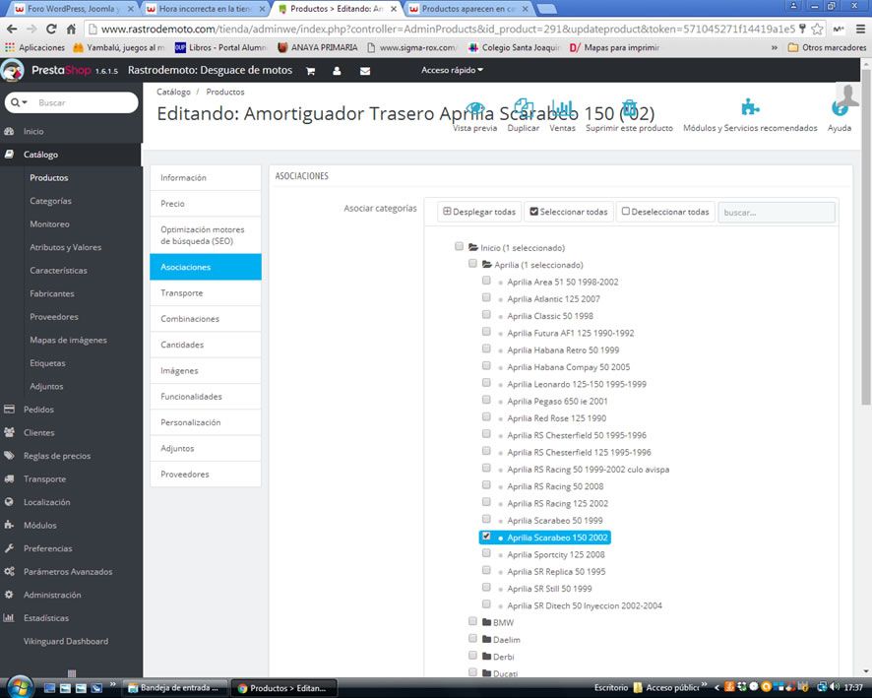This screenshot has height=698, width=872.
Task: Open Categorías in the sidebar submenu
Action: (x=50, y=201)
